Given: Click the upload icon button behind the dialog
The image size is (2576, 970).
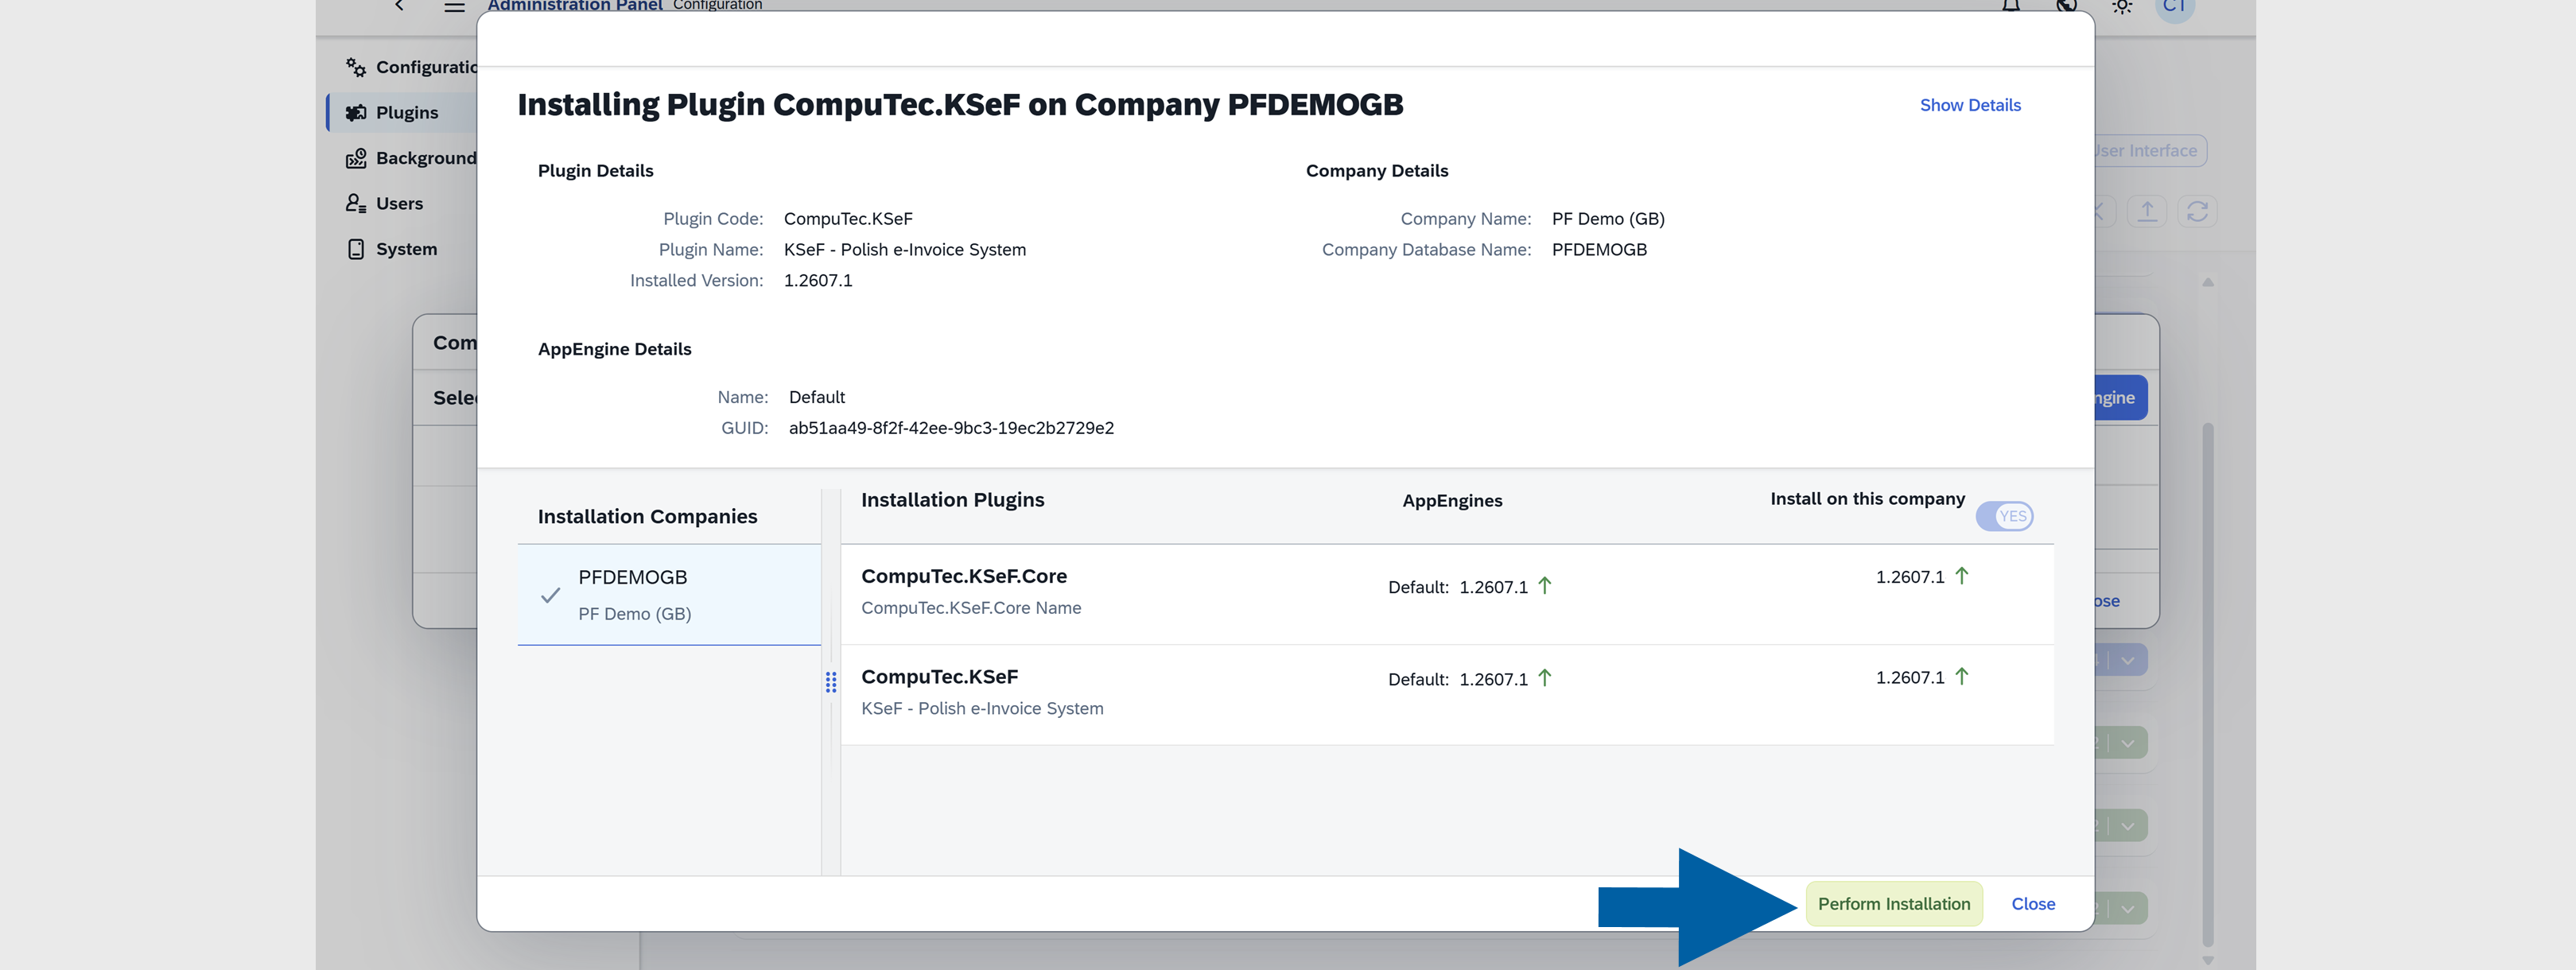Looking at the screenshot, I should coord(2147,211).
